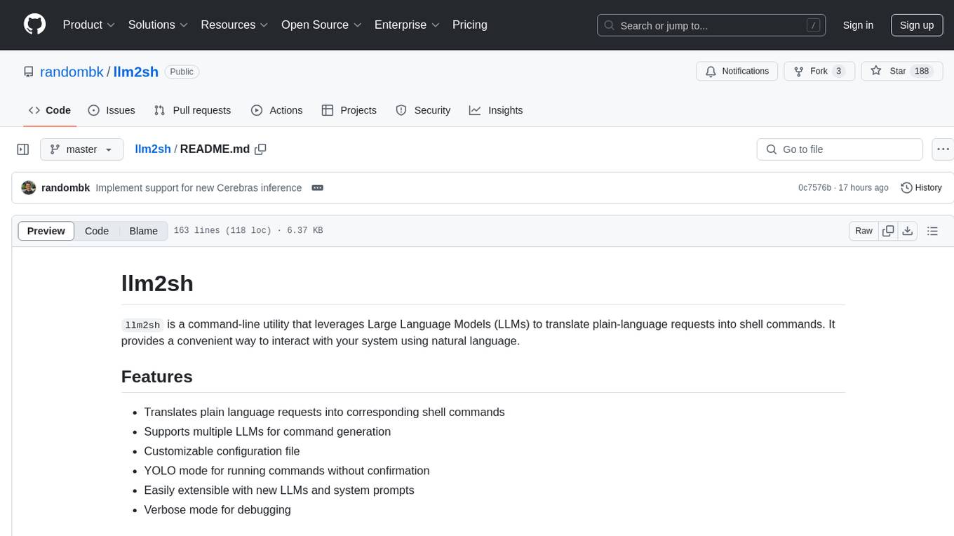View file History
Viewport: 954px width, 536px height.
pyautogui.click(x=921, y=188)
